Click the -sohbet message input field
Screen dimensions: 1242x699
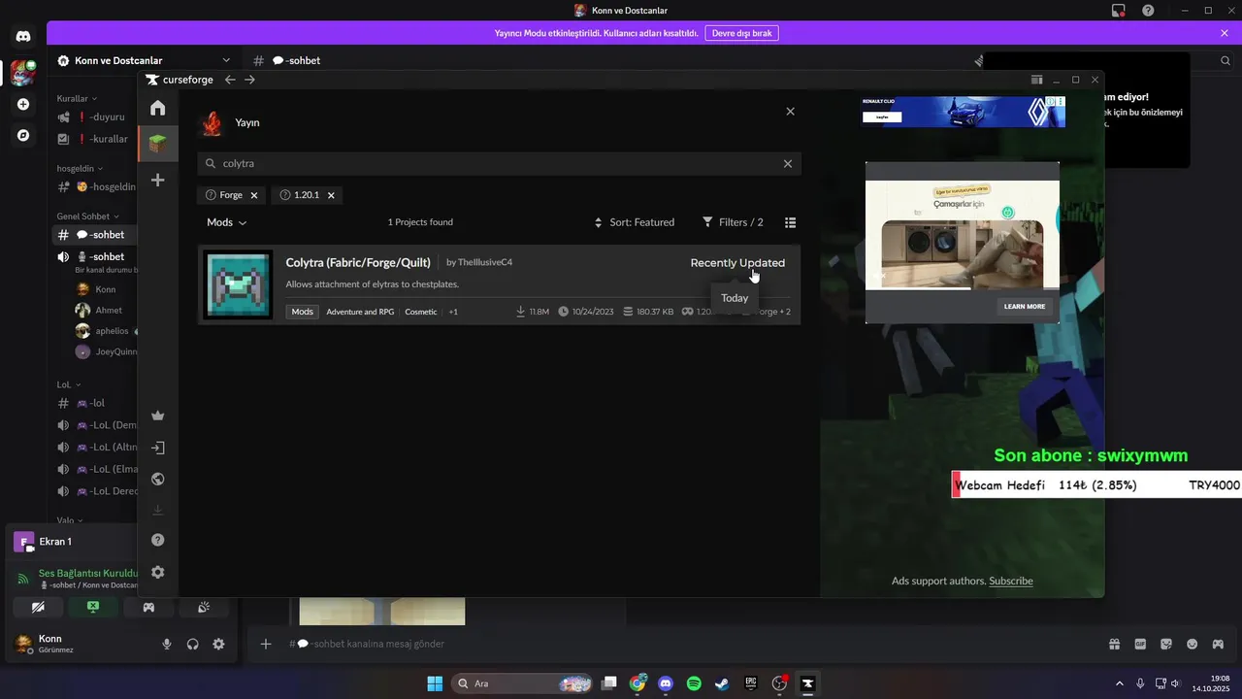679,644
